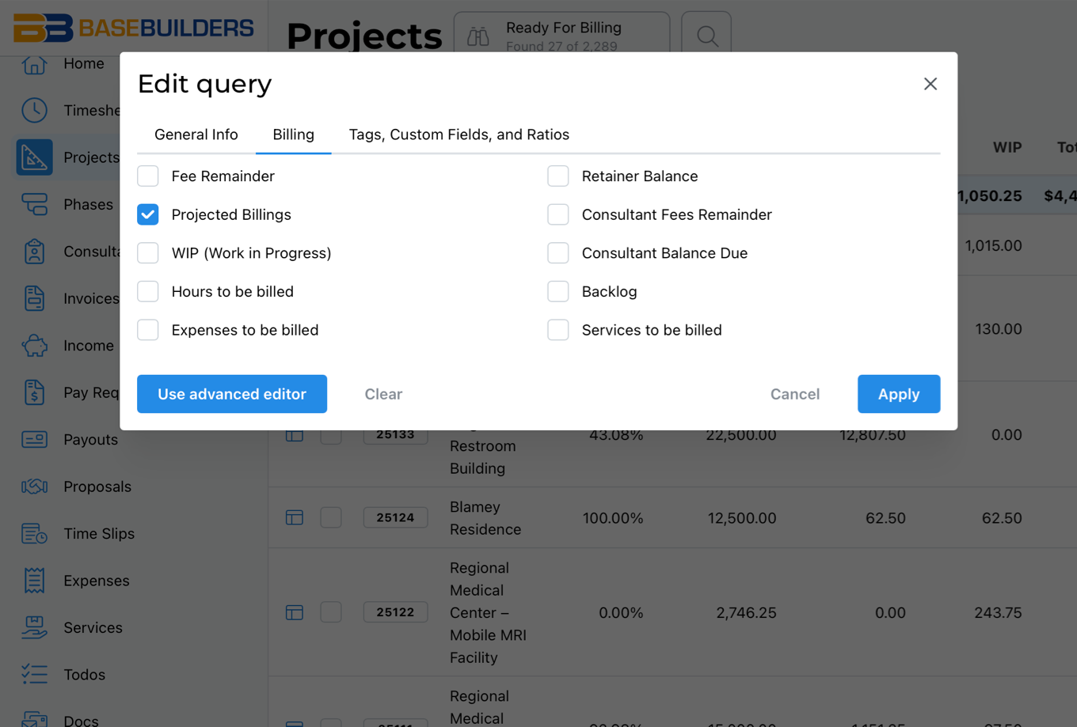The height and width of the screenshot is (727, 1077).
Task: Clear all selected query options
Action: (383, 393)
